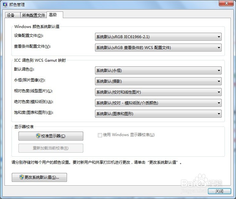
Task: Click the 校准显示器 button
Action: 51,136
